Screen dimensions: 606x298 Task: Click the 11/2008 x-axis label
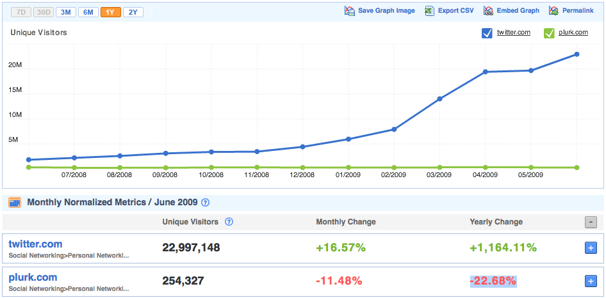257,175
